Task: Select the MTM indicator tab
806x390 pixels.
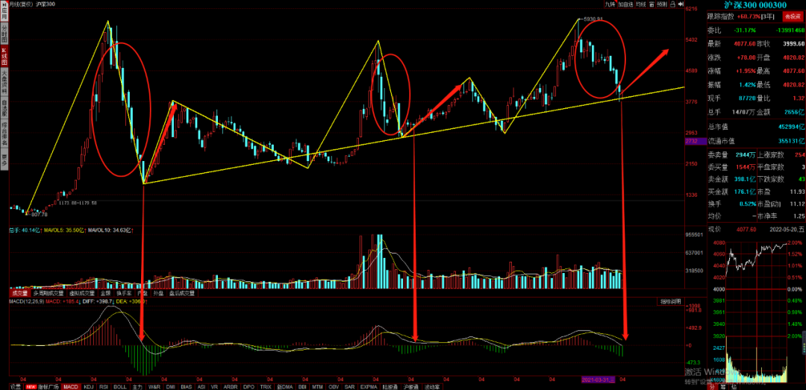Action: tap(317, 386)
